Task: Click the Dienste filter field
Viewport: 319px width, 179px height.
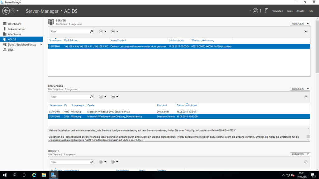Action: point(69,162)
